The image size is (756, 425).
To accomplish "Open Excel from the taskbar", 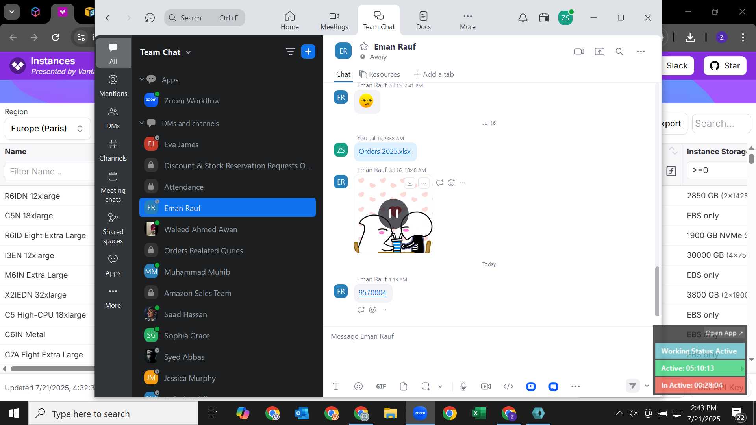I will tap(479, 413).
